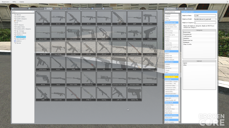Pick the FAMAS F1 weapon icon
Image resolution: width=229 pixels, height=128 pixels.
tap(104, 33)
